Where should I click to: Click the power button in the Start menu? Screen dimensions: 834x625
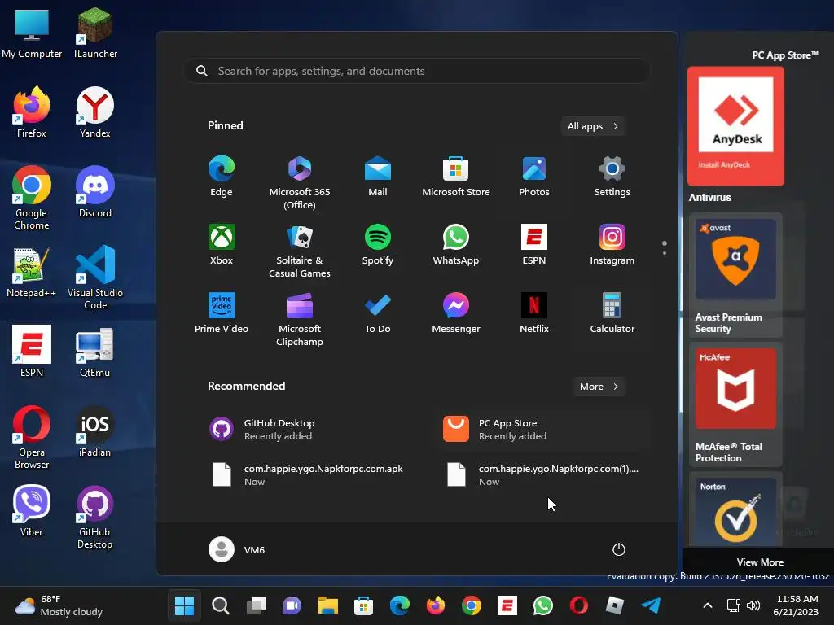619,549
